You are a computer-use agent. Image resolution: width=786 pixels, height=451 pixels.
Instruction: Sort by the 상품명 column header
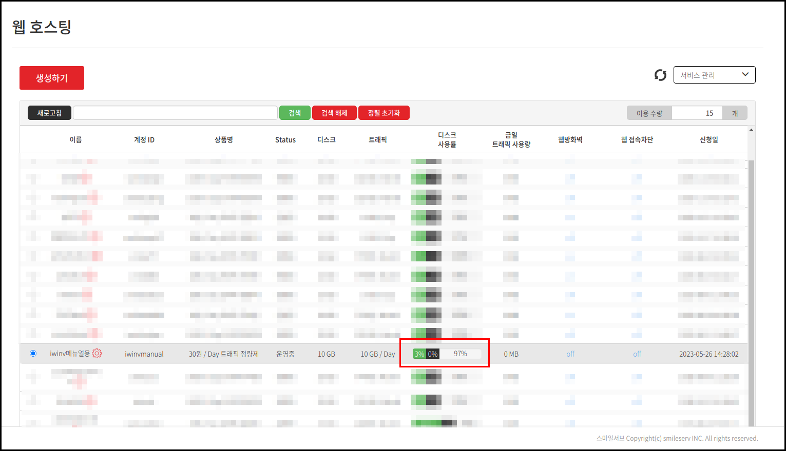coord(224,139)
